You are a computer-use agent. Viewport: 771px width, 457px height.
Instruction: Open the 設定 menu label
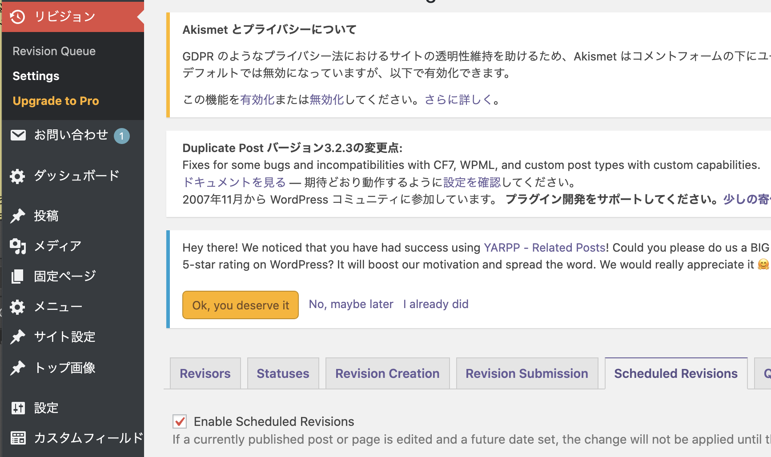click(x=46, y=408)
